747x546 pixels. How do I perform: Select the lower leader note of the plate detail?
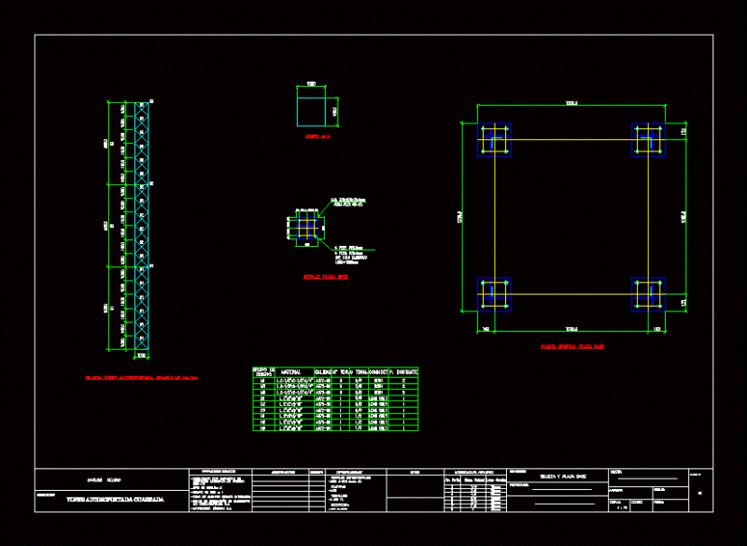[x=351, y=255]
